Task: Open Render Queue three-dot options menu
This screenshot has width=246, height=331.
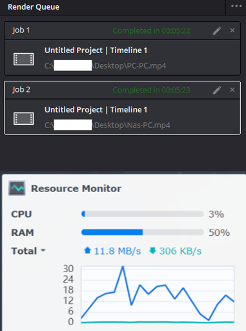Action: [x=236, y=6]
